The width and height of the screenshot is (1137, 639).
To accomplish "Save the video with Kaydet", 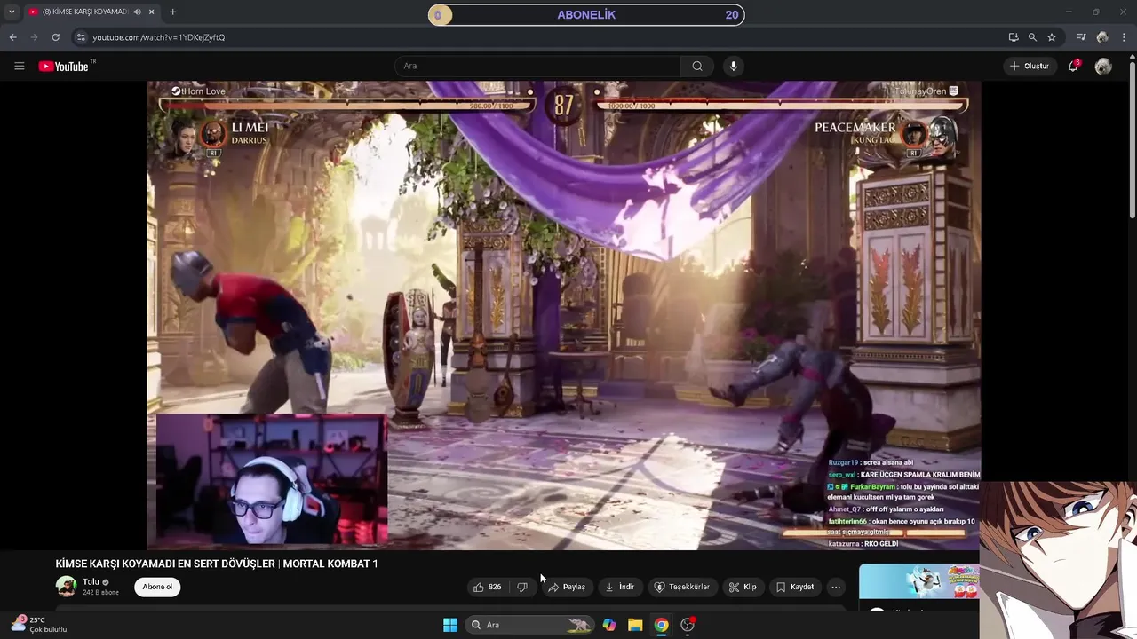I will [795, 587].
